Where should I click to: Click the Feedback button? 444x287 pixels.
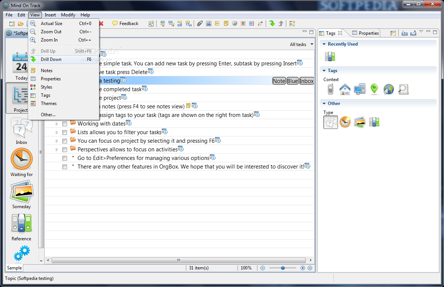125,24
